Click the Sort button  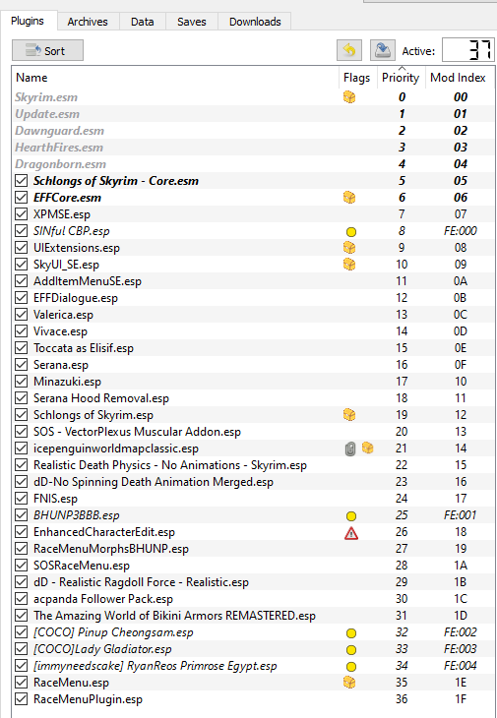47,50
